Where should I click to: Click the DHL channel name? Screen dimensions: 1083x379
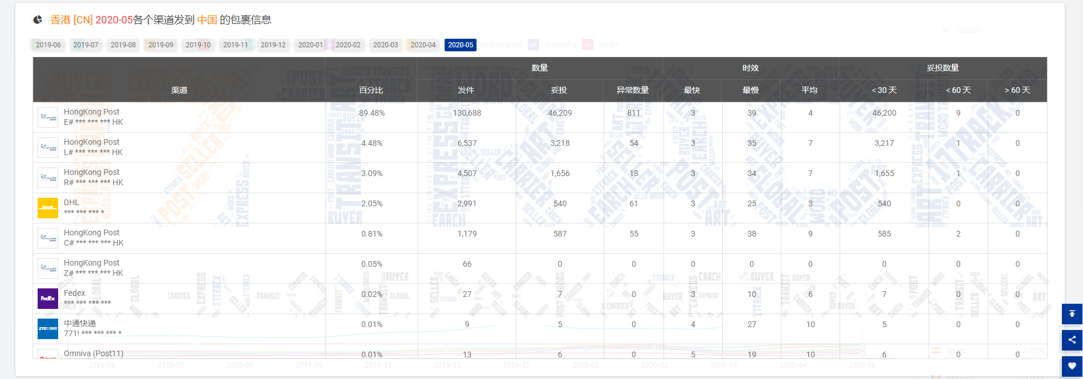coord(72,202)
